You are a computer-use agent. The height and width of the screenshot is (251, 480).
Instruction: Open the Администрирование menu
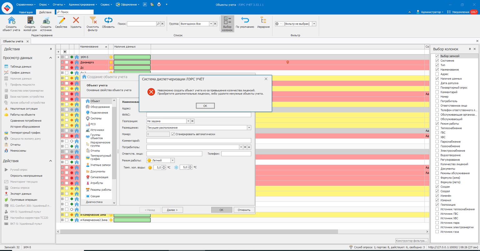[83, 5]
